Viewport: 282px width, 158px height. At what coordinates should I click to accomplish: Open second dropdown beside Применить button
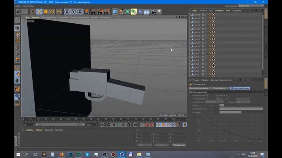(162, 145)
